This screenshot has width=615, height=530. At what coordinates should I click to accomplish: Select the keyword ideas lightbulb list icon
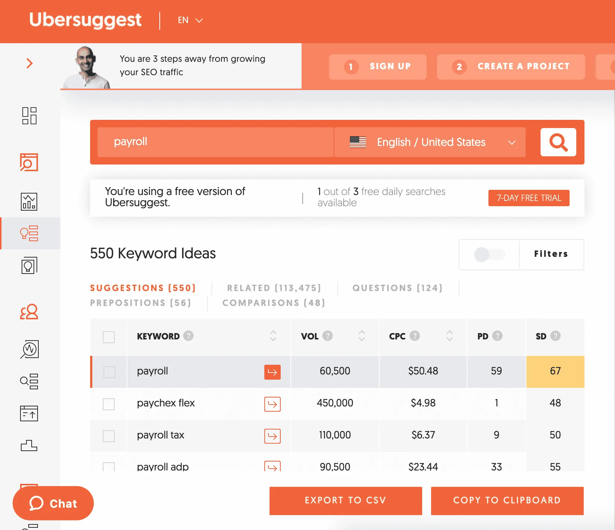[x=29, y=233]
